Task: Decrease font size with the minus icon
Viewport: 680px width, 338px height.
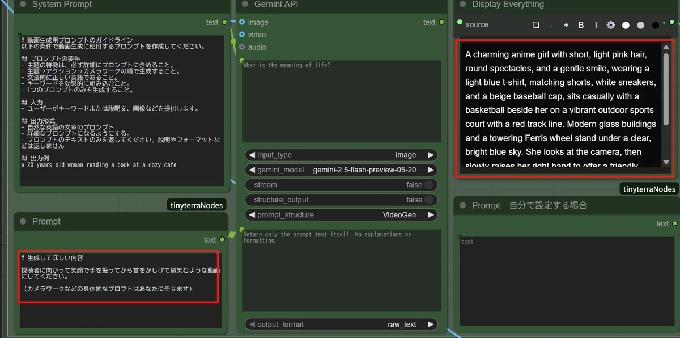Action: coord(551,25)
